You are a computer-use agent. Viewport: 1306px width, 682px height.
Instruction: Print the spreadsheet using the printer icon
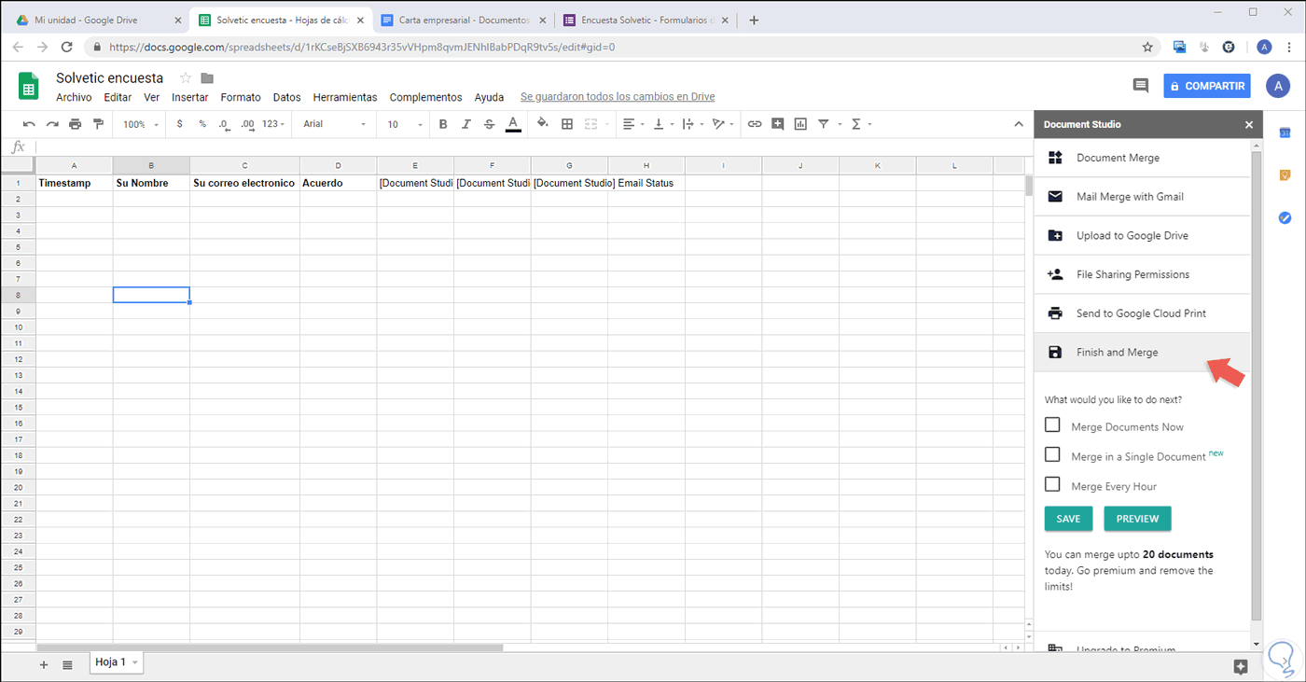tap(76, 124)
